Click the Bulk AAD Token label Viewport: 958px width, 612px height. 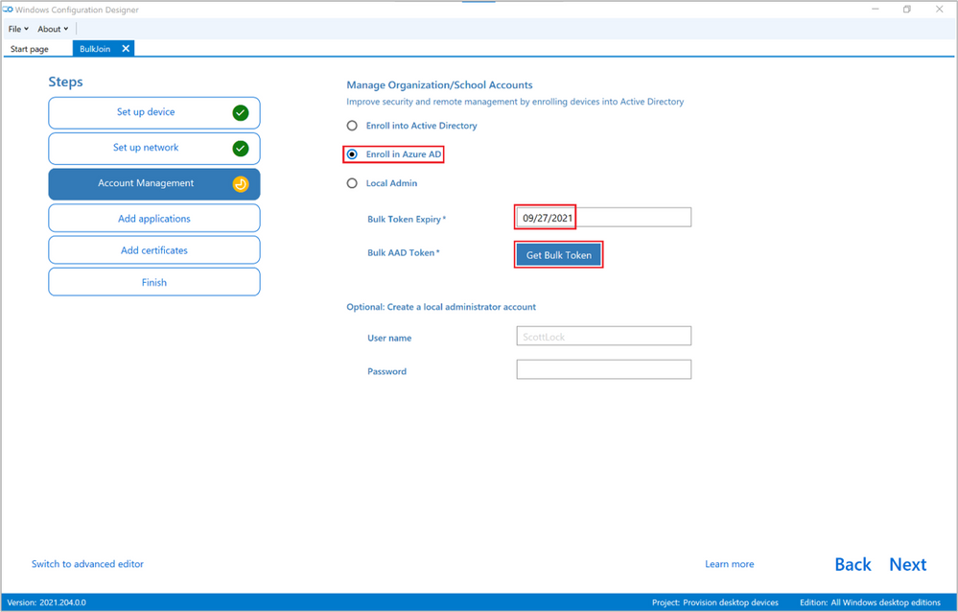pos(403,252)
